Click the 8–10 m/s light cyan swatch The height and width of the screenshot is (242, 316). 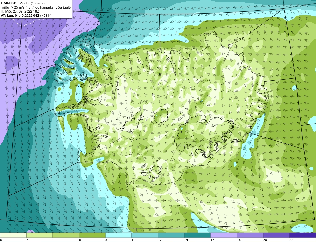118,235
